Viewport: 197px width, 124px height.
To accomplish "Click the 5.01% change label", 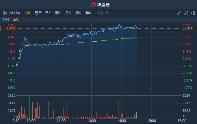I will point(187,29).
